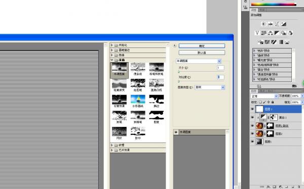
Task: Add a Black & White adjustment icon
Action: [277, 33]
